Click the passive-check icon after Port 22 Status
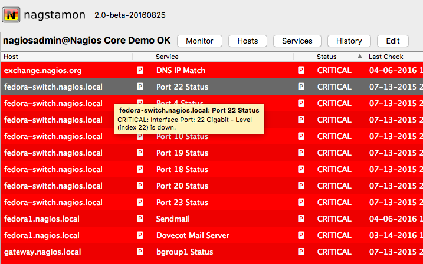The image size is (423, 264). click(x=301, y=87)
